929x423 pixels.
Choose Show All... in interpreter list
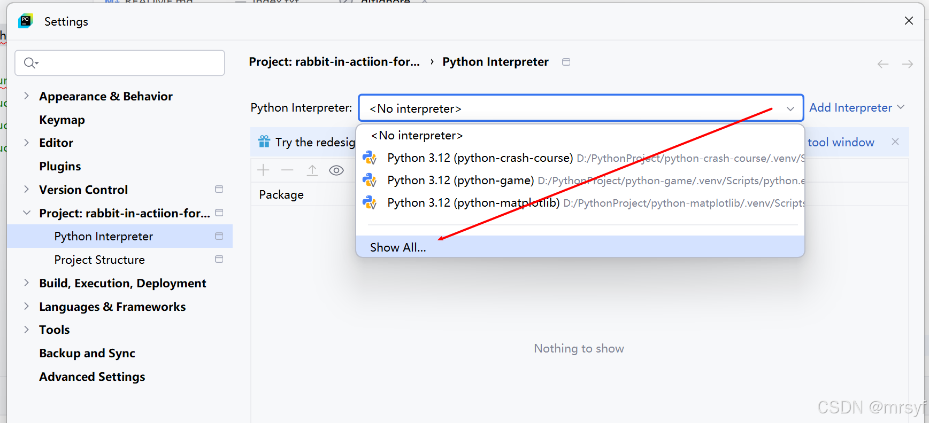click(580, 247)
